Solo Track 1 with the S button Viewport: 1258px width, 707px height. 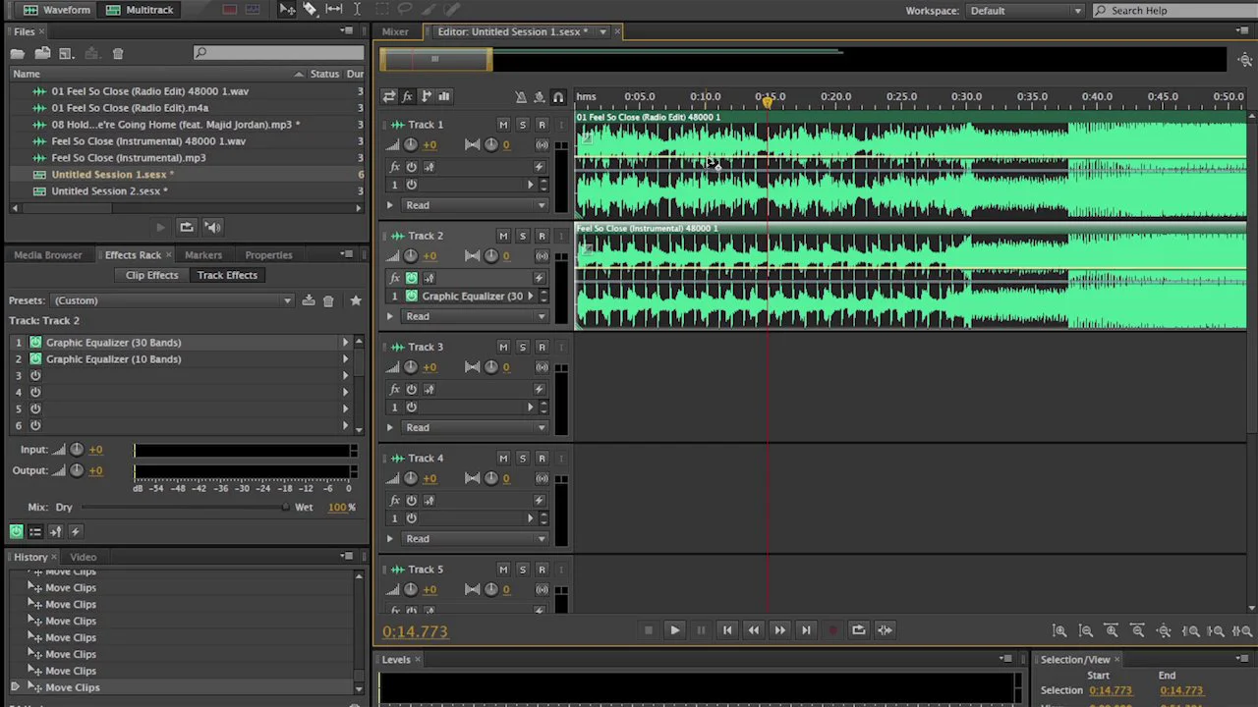click(x=523, y=125)
